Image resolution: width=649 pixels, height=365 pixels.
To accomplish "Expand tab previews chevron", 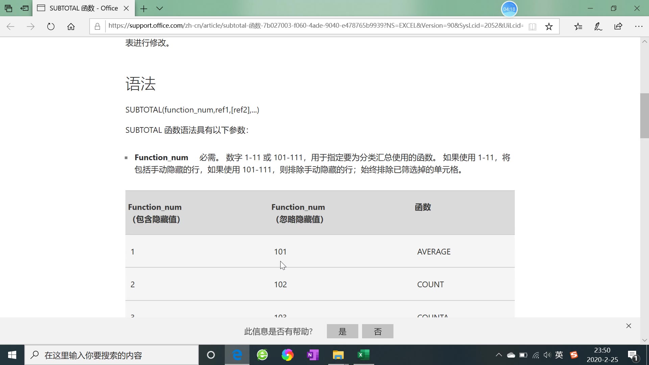I will pyautogui.click(x=160, y=8).
